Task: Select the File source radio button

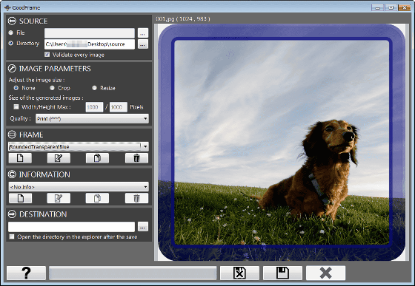Action: click(11, 33)
